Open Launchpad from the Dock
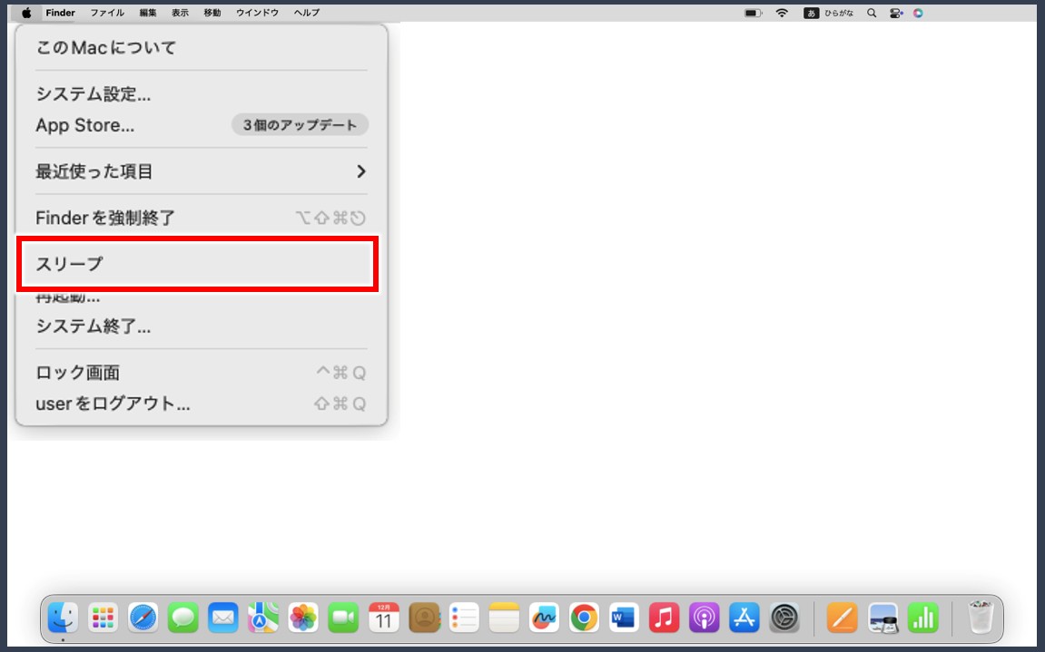Viewport: 1045px width, 652px height. point(103,618)
